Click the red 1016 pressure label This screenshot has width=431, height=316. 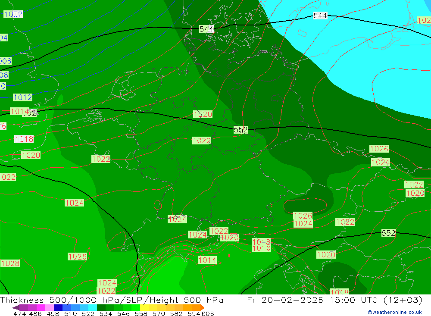click(262, 248)
